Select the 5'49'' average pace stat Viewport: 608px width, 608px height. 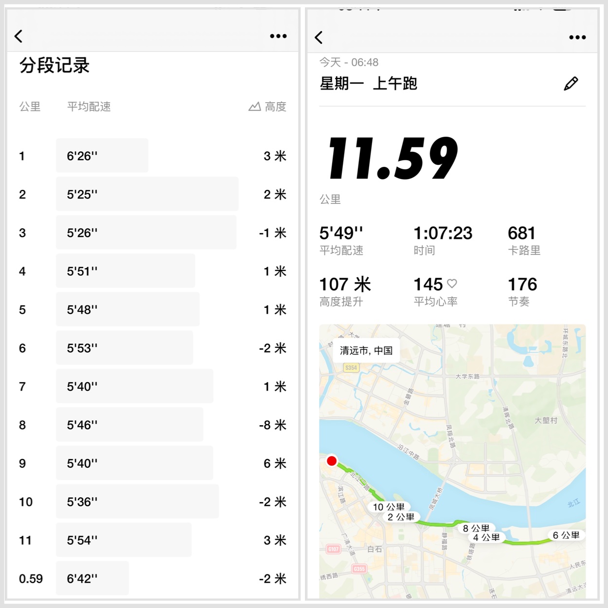click(341, 233)
